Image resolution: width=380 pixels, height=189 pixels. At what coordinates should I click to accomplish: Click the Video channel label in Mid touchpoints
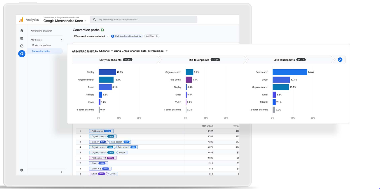pyautogui.click(x=178, y=102)
